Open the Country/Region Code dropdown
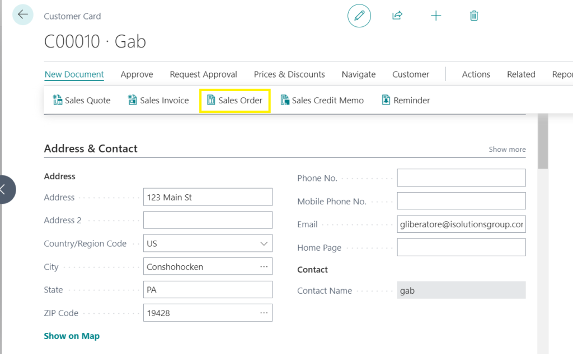Image resolution: width=573 pixels, height=354 pixels. point(264,244)
